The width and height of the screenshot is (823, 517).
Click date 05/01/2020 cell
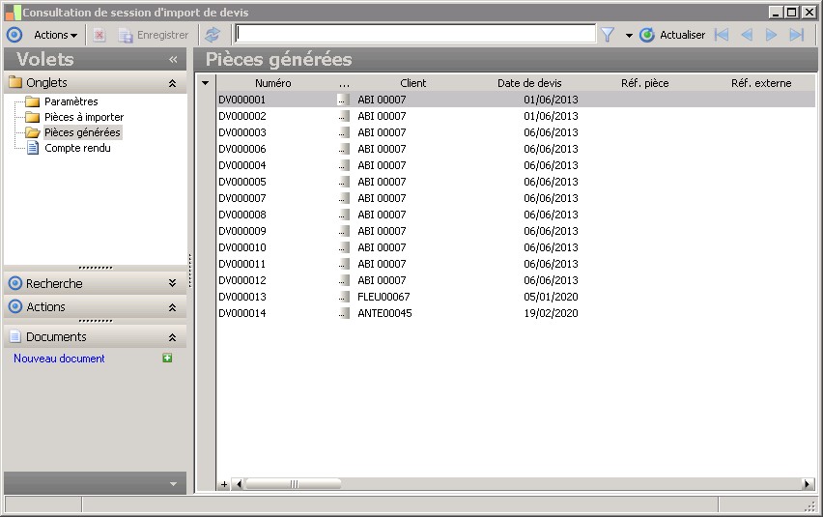(551, 297)
